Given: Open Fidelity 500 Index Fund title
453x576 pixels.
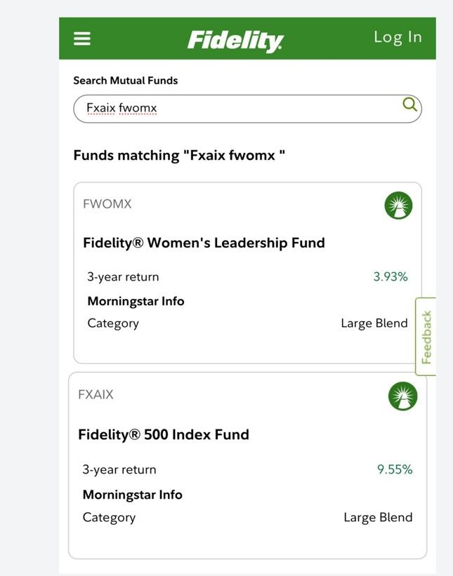Looking at the screenshot, I should click(164, 434).
